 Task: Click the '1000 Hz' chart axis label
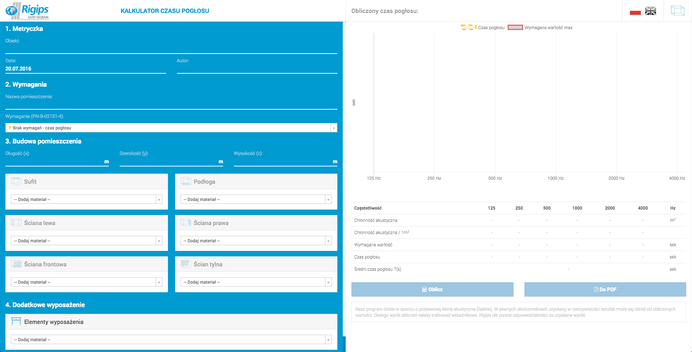coord(556,178)
